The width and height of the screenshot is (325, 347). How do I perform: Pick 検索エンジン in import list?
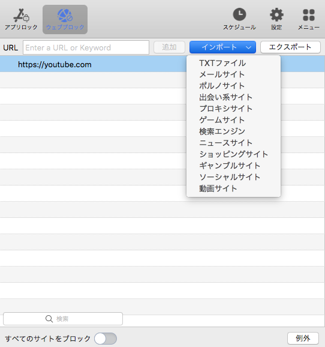[x=222, y=131]
